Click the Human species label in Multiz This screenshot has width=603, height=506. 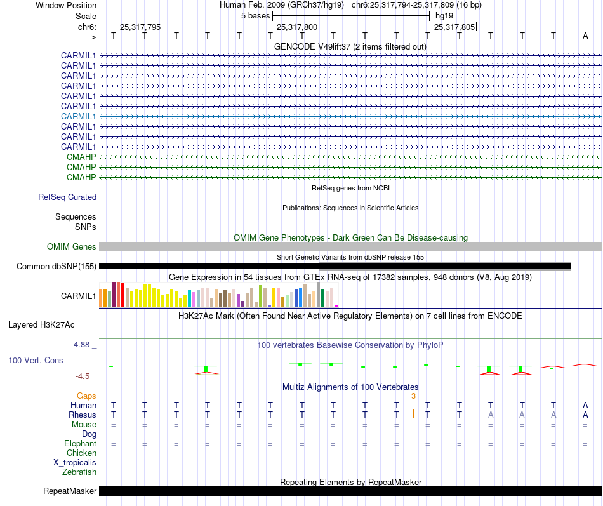coord(83,405)
